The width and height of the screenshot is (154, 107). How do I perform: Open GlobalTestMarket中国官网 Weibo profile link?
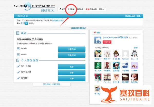pyautogui.click(x=114, y=37)
